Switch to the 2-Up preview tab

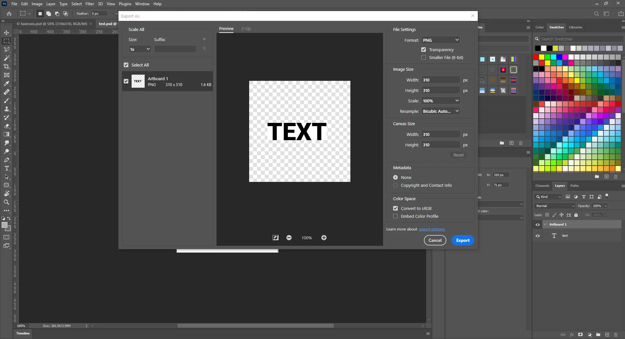(246, 29)
